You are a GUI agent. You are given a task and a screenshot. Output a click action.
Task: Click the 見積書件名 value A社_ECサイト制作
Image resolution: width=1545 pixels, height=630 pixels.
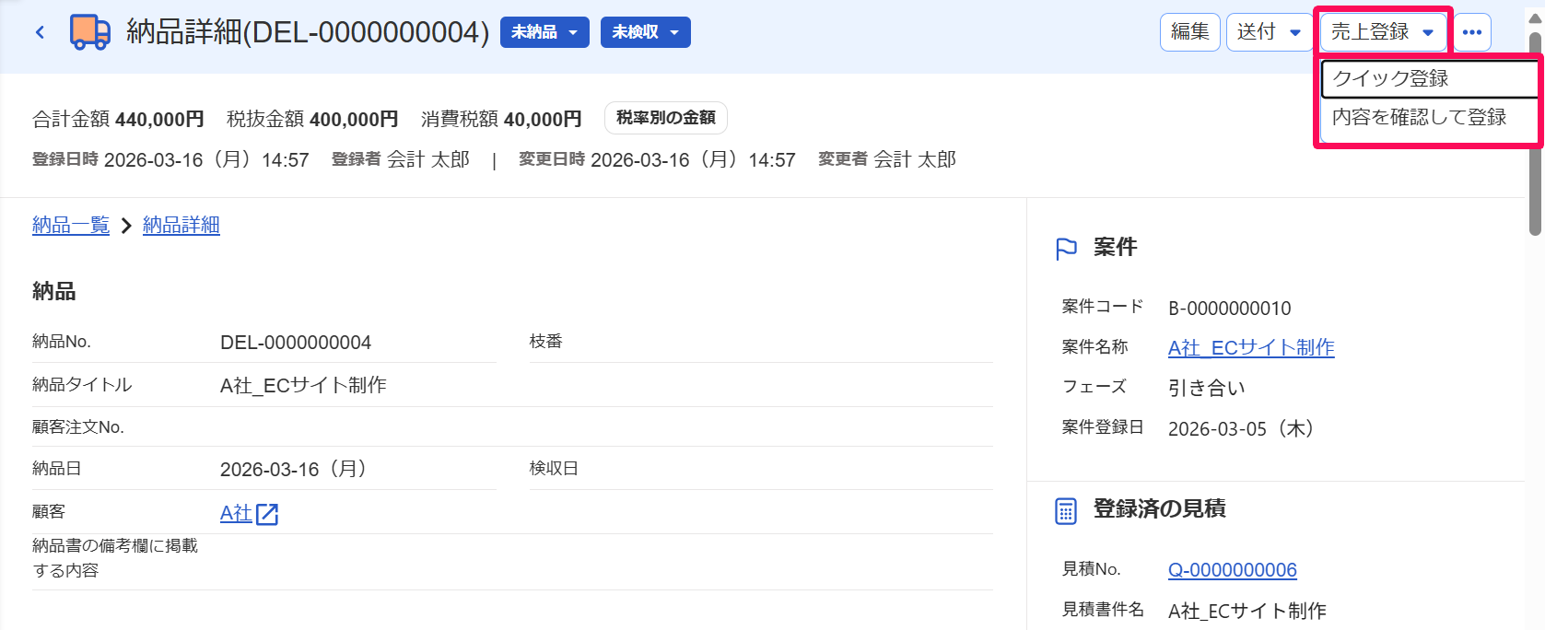[1247, 612]
